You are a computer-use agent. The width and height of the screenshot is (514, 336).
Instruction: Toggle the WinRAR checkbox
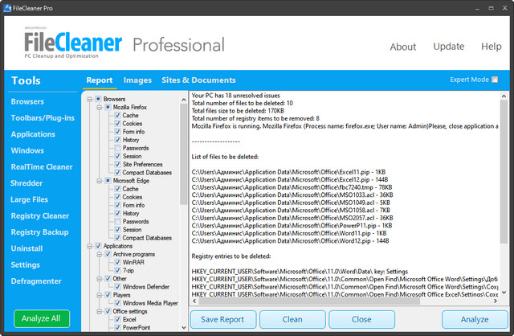pos(116,262)
